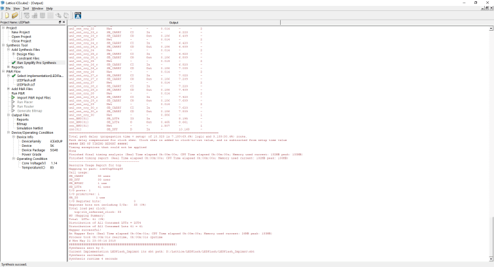Screen dimensions: 494x267
Task: Close the Project Name panel
Action: 63,22
